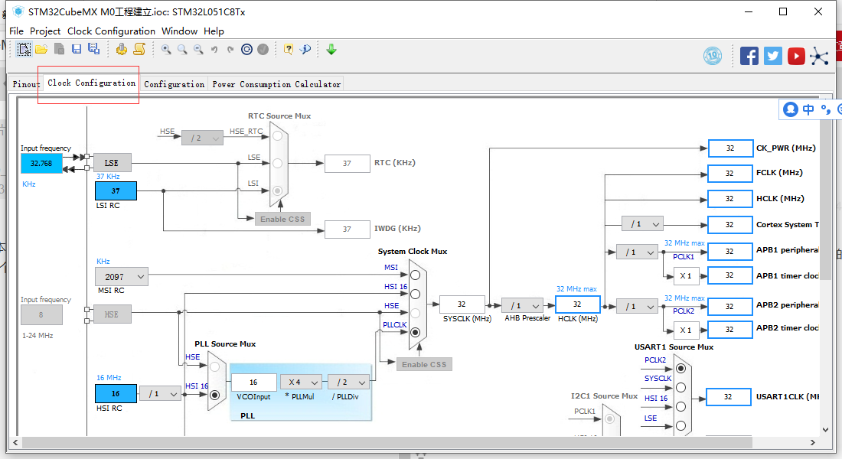
Task: Select LSE in RTC Source Mux
Action: click(x=277, y=163)
